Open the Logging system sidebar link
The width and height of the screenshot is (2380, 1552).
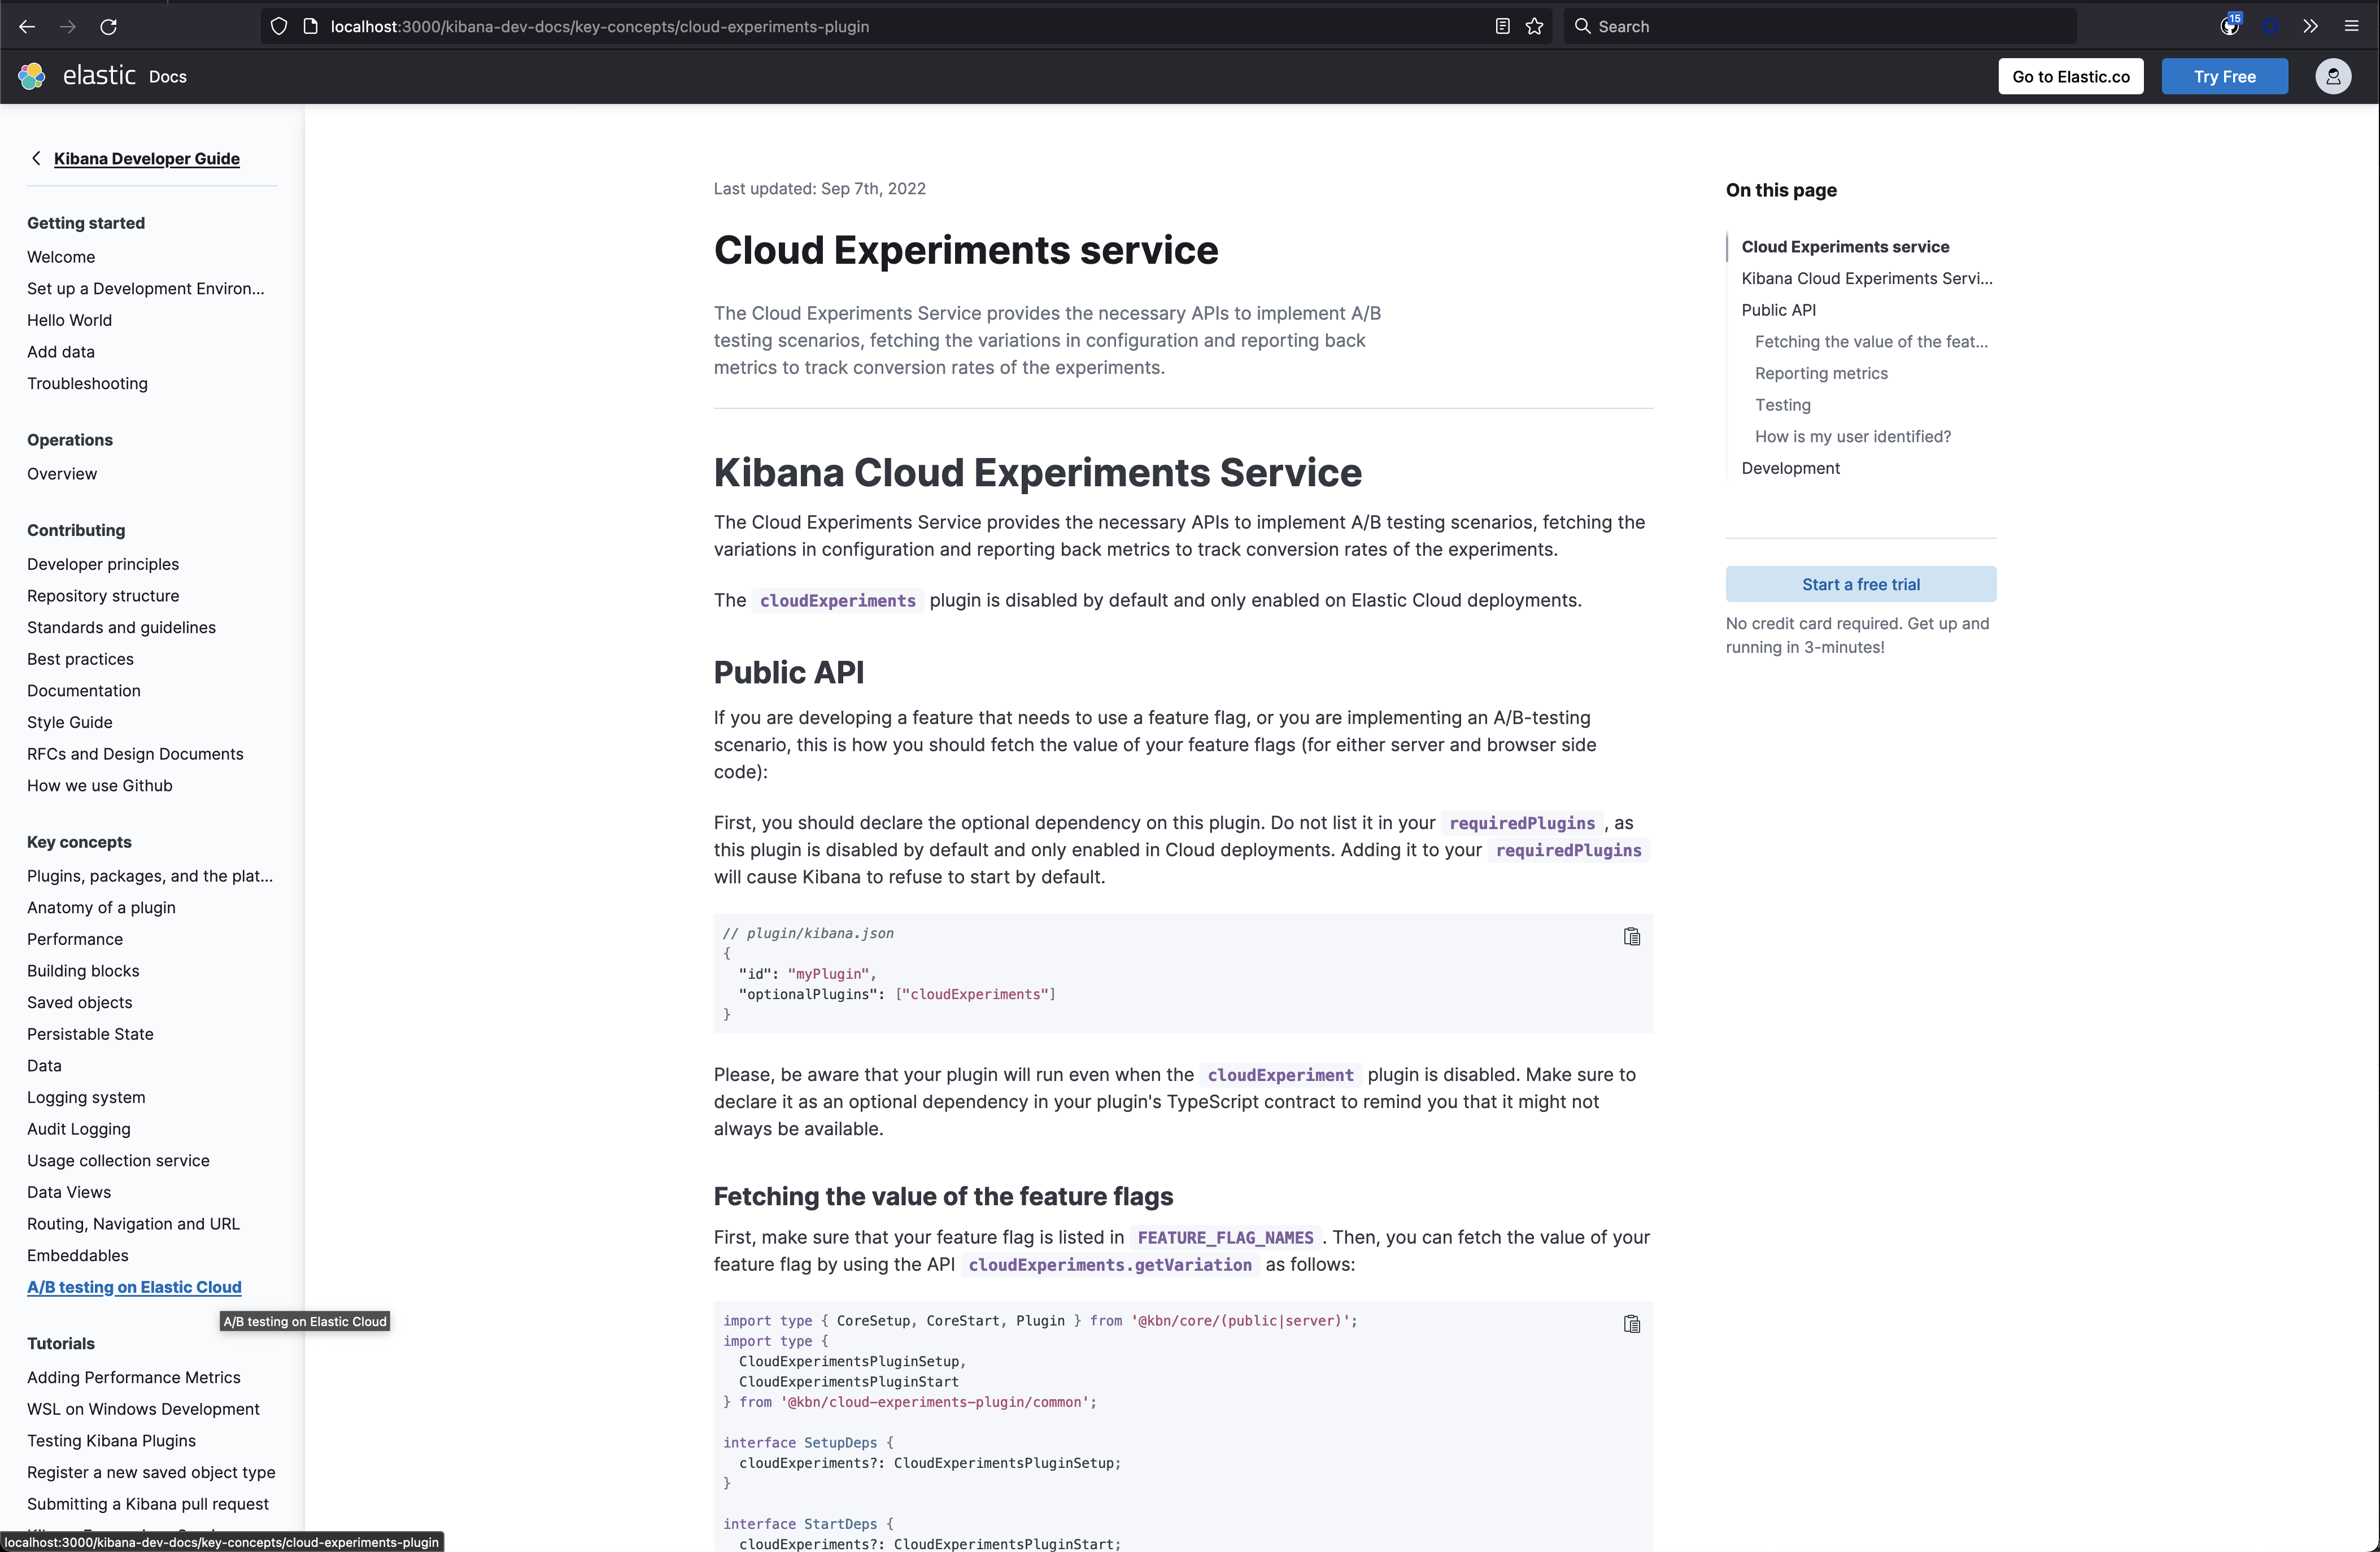[86, 1097]
